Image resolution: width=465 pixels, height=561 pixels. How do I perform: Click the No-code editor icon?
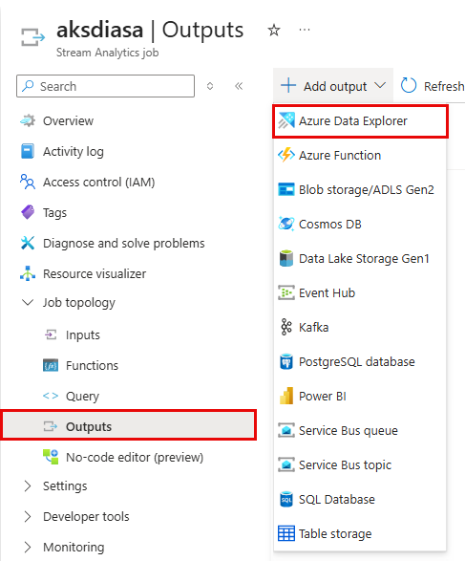coord(51,457)
